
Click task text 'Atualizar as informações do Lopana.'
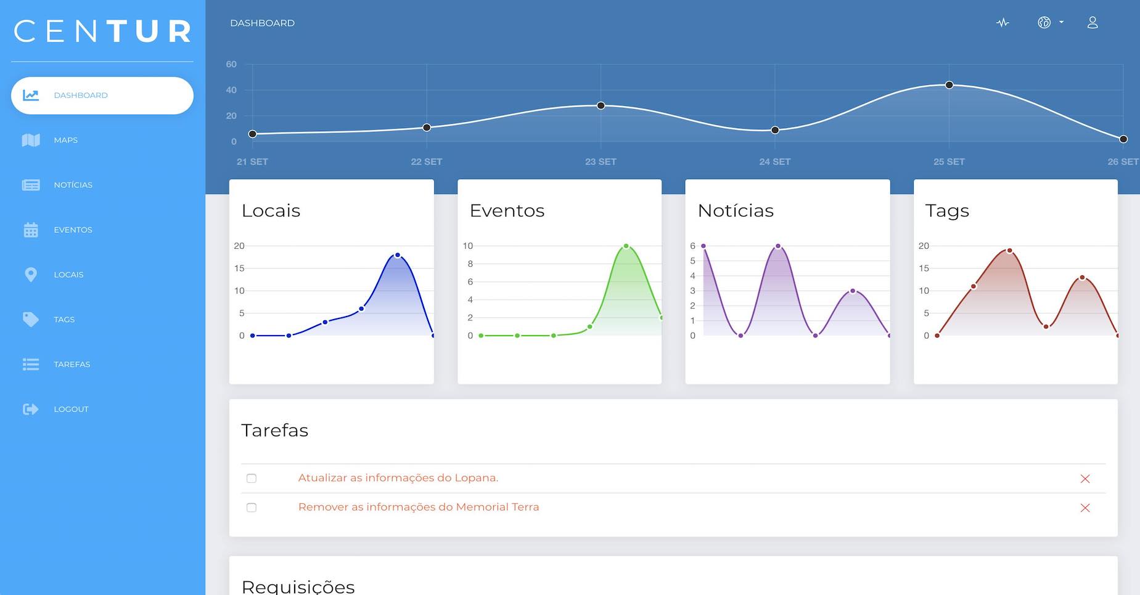398,478
